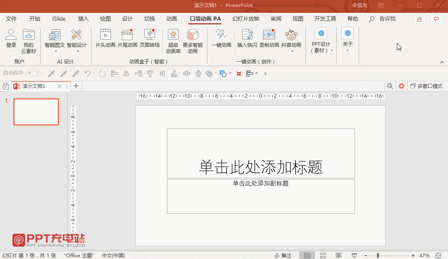448x259 pixels.
Task: Click the first eyedropper icon in quick access toolbar
Action: coord(52,74)
